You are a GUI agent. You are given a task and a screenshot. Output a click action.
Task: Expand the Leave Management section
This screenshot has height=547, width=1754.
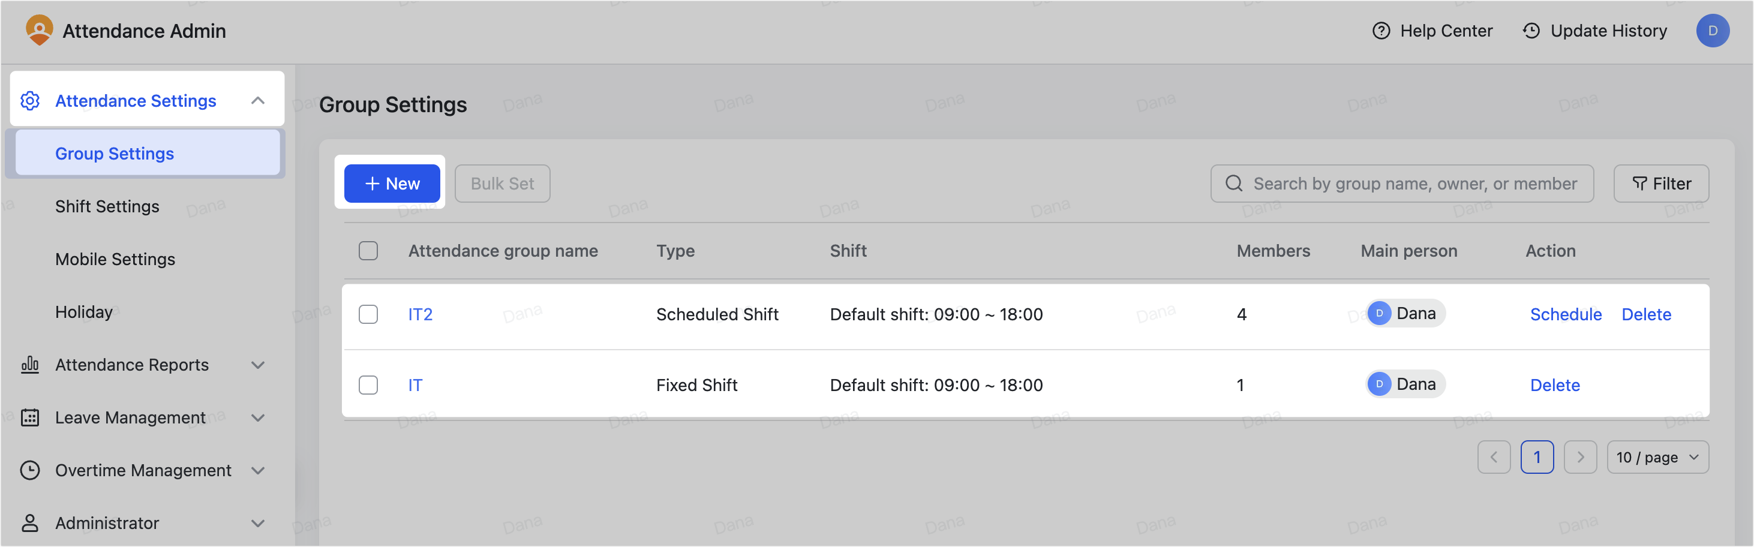pyautogui.click(x=258, y=417)
